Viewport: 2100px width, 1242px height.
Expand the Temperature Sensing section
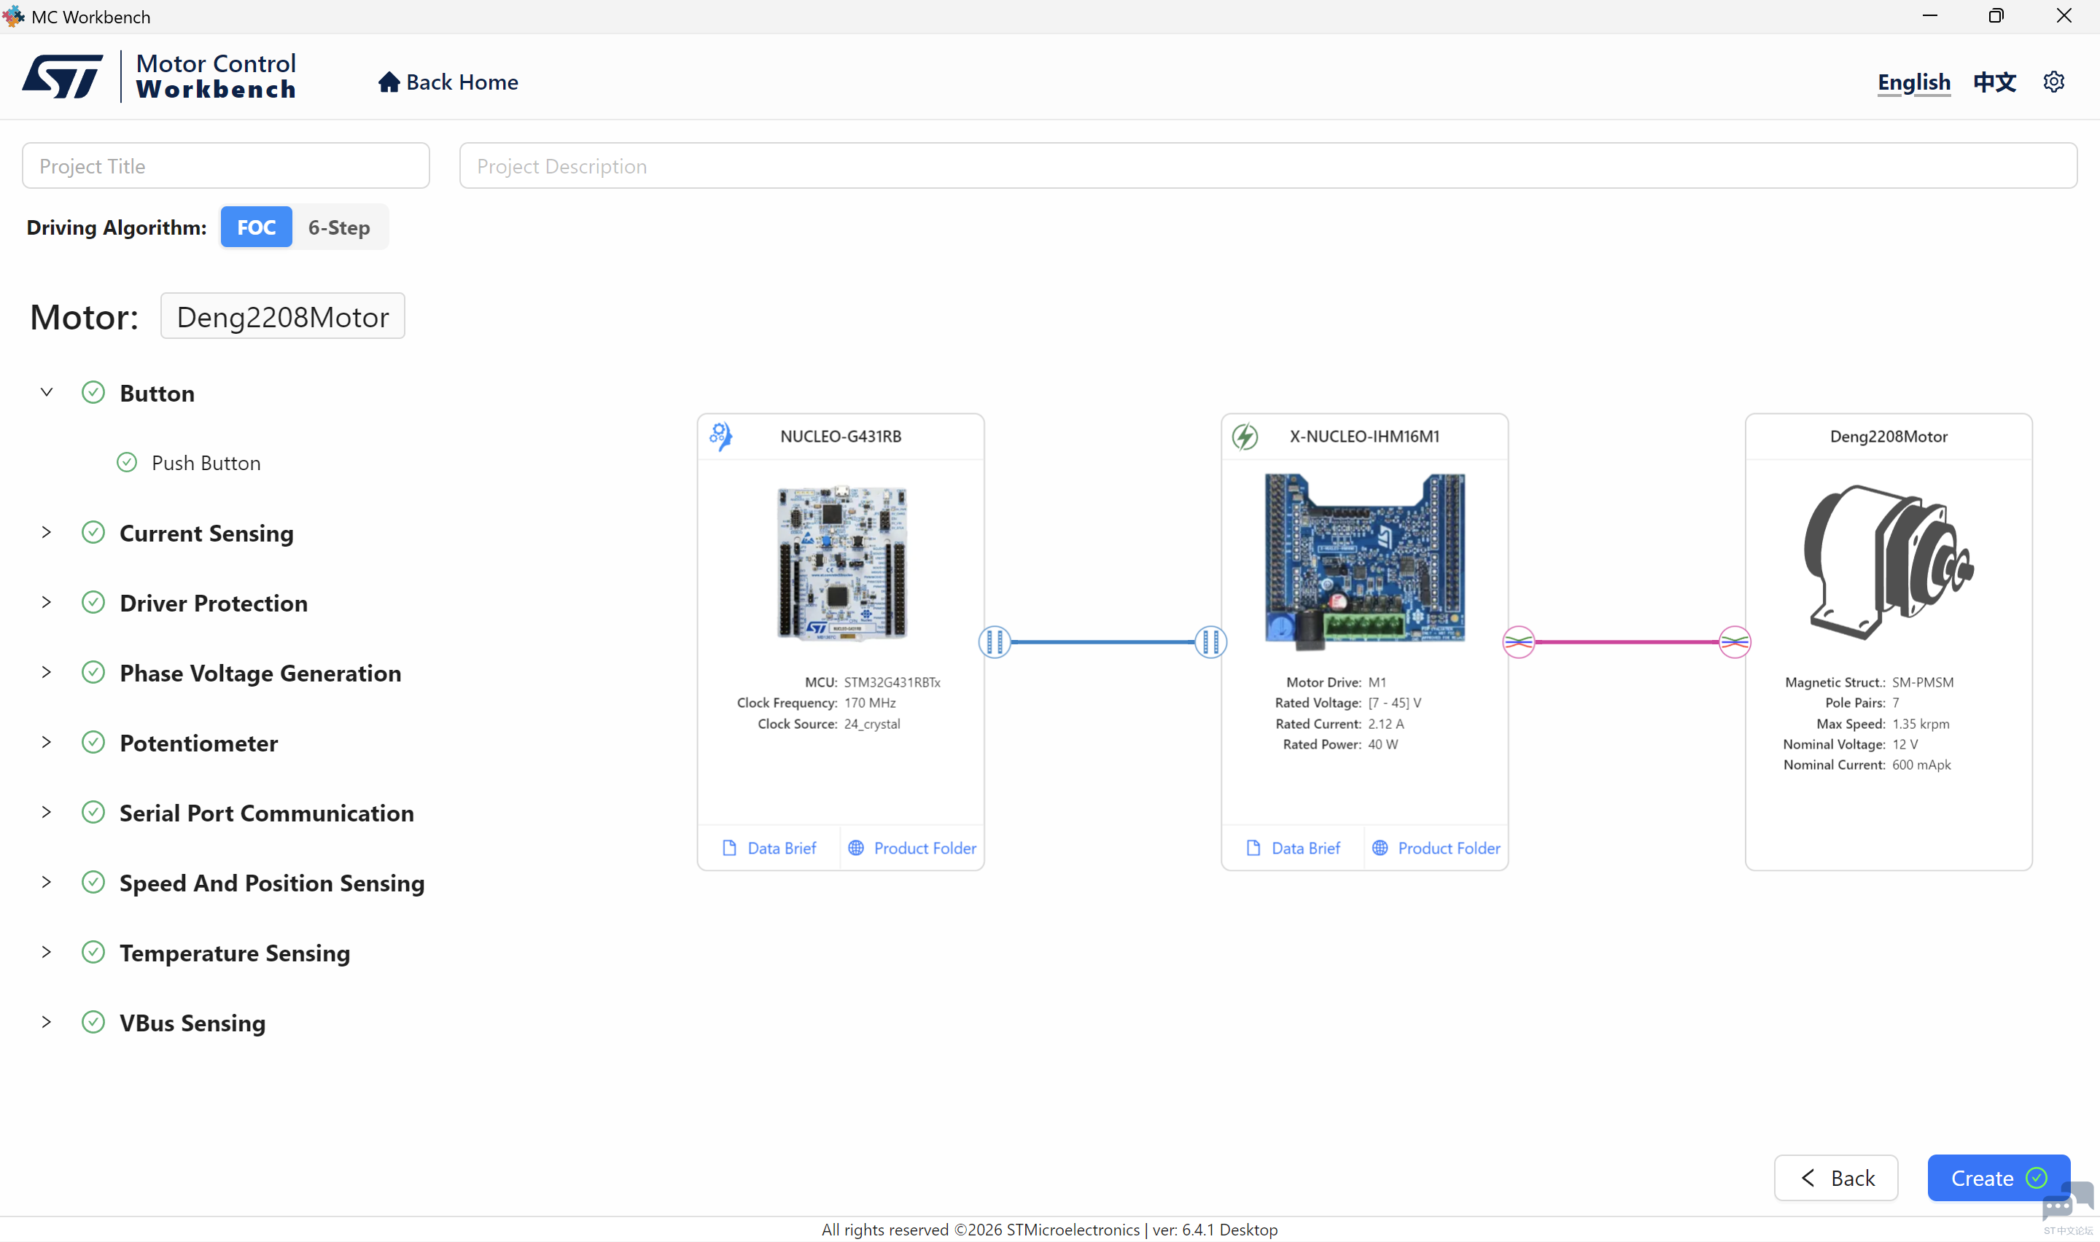pos(47,953)
